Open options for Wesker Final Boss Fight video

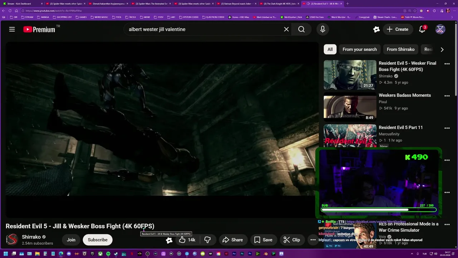click(x=447, y=64)
